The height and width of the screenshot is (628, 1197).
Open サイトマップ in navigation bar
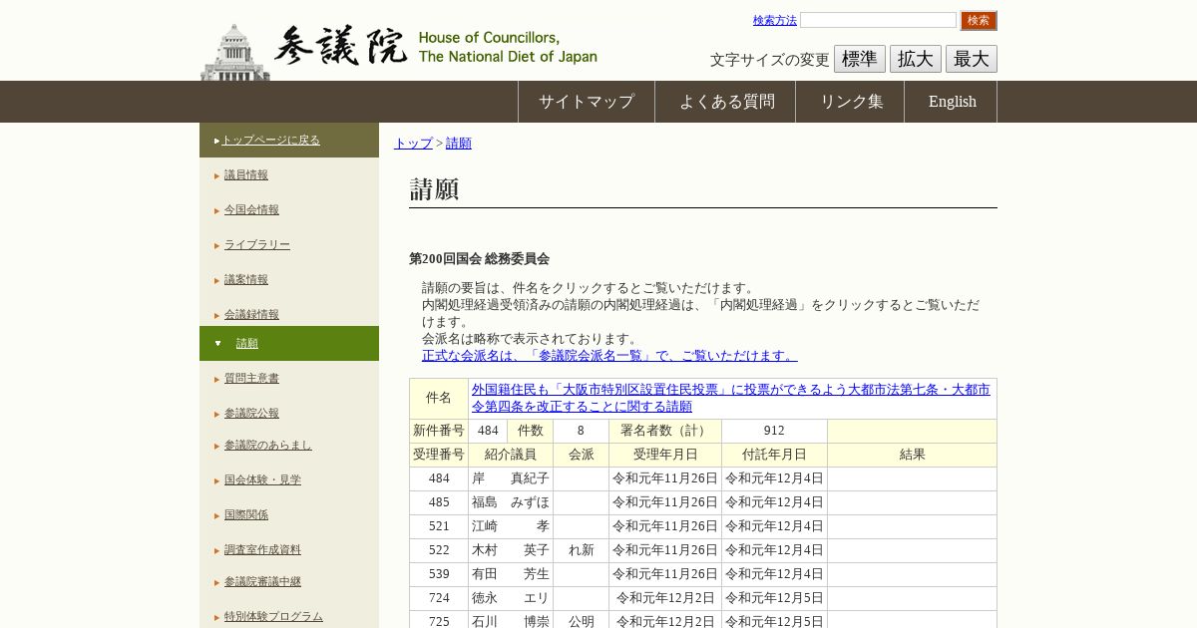pos(586,102)
